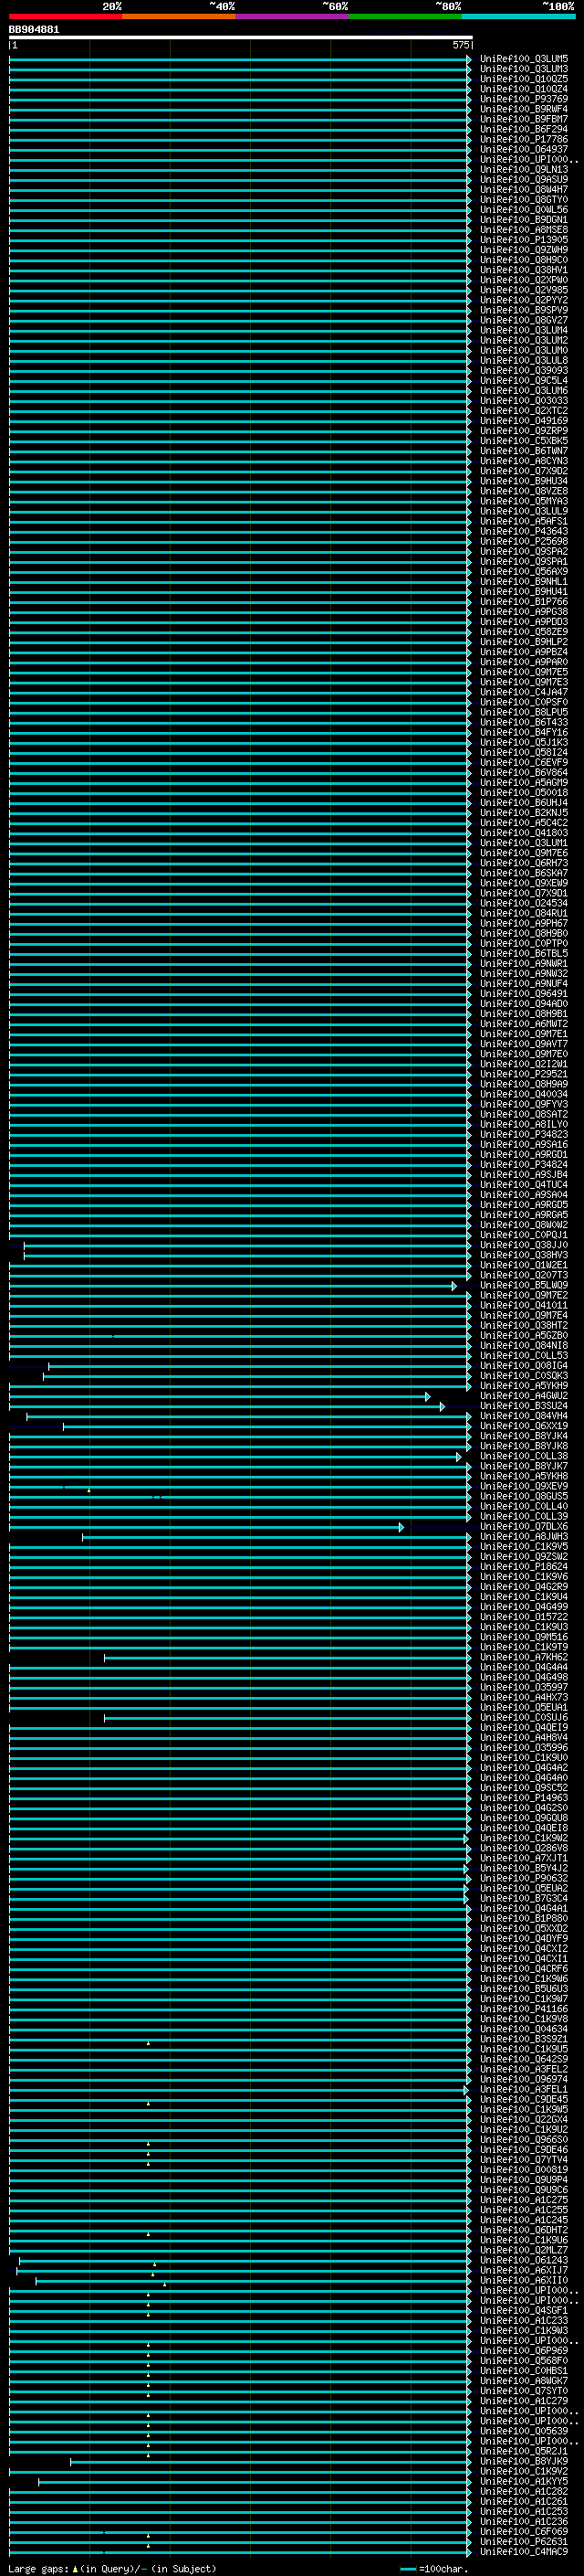Select hit label UniRef100_Q3LUM4
Image resolution: width=584 pixels, height=2576 pixels.
point(524,330)
